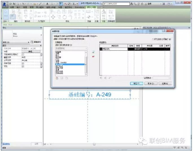Click the Move parameter up icon under table
The width and height of the screenshot is (193, 152).
click(x=101, y=78)
